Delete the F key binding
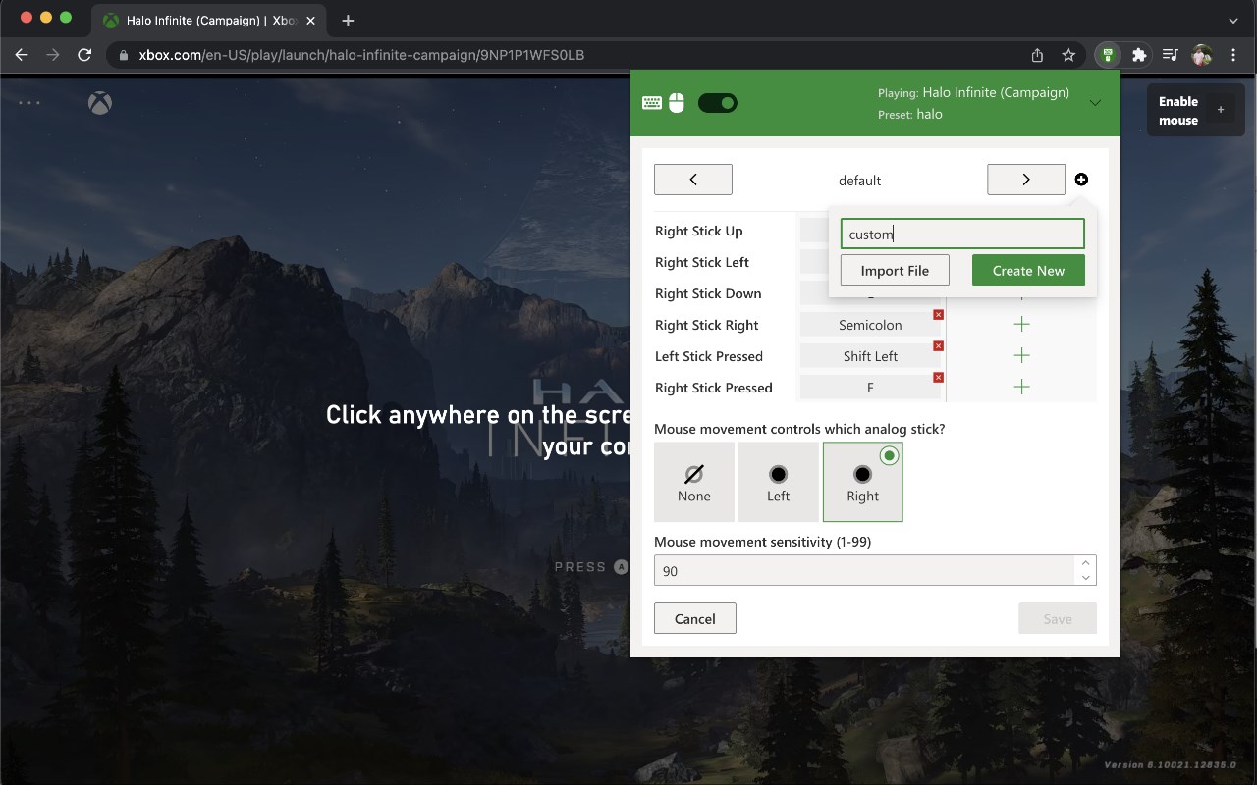 coord(938,378)
